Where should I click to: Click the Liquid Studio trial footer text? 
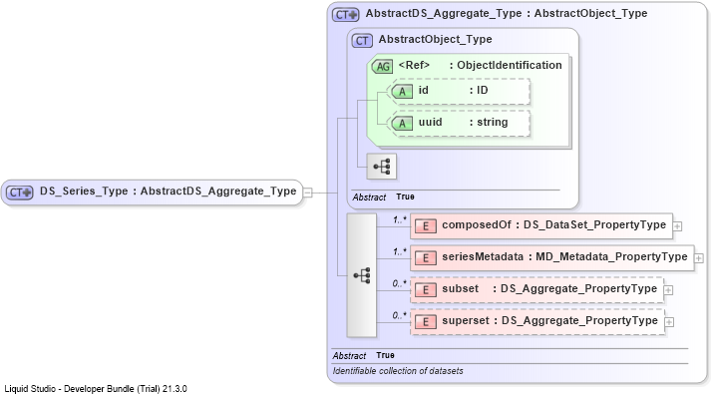pyautogui.click(x=96, y=389)
